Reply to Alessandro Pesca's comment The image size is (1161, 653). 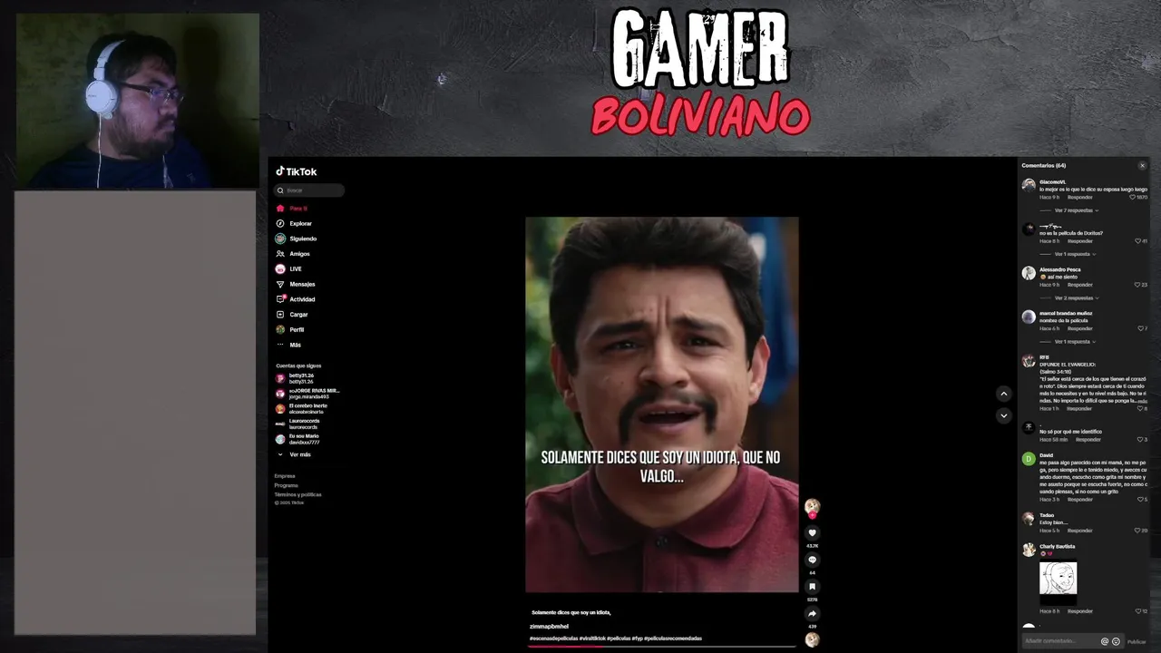pos(1079,285)
